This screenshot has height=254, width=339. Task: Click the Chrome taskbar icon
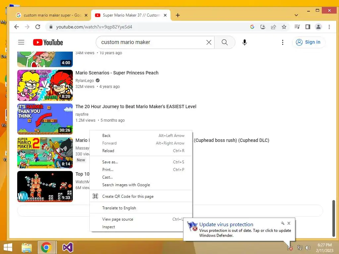point(46,247)
